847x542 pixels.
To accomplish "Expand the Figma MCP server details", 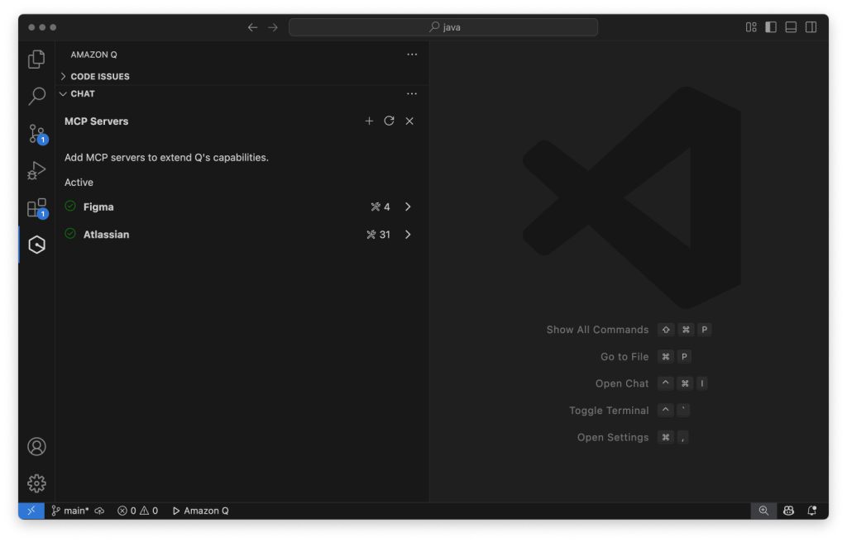I will pos(407,207).
